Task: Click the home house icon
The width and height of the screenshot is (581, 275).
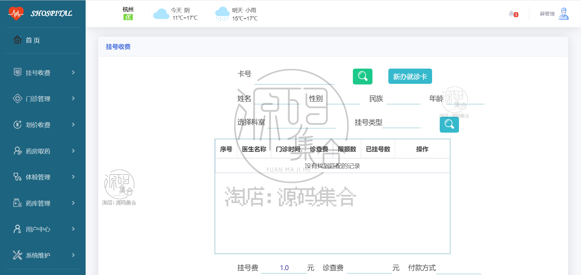Action: pos(17,40)
